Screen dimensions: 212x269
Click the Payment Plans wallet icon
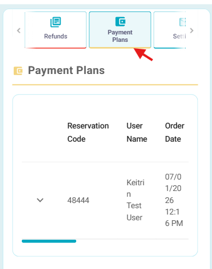120,21
